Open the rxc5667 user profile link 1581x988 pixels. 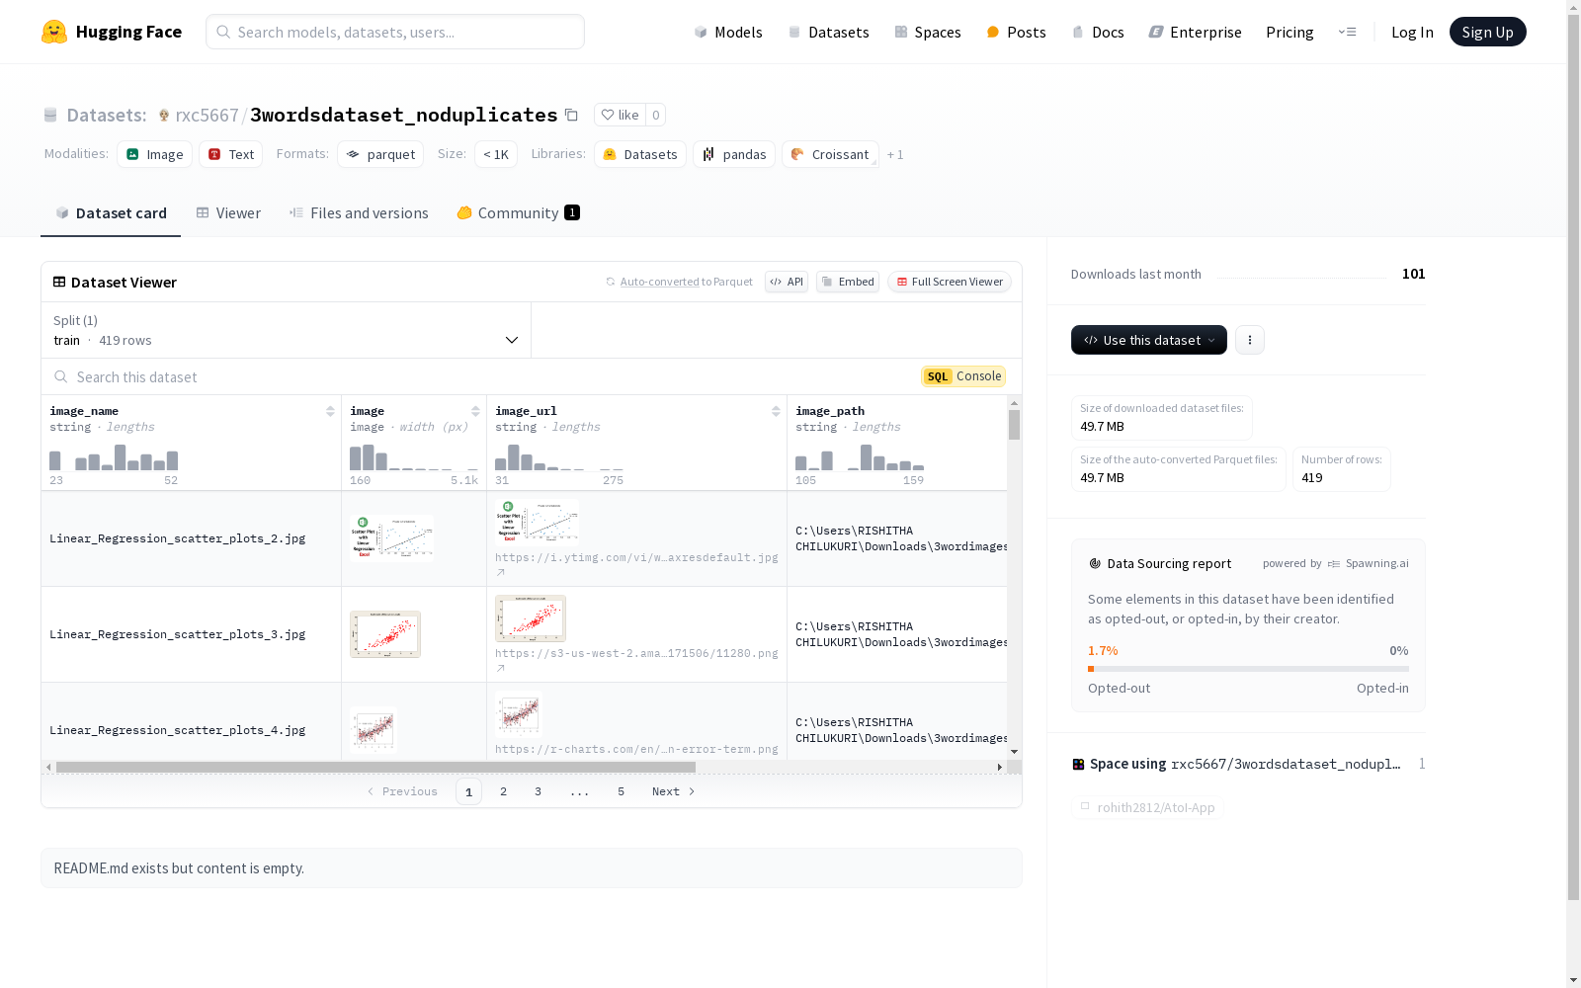(207, 115)
